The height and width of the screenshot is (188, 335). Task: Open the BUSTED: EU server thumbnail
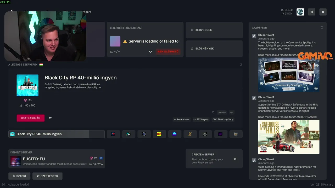tap(15, 161)
